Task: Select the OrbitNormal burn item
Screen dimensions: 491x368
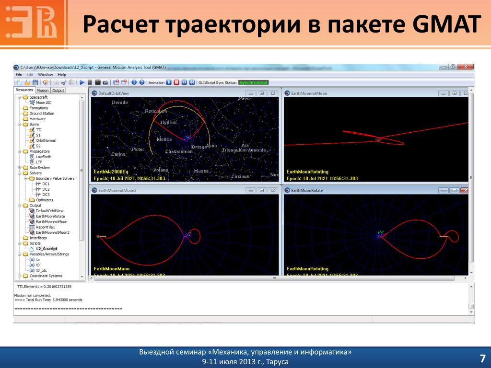Action: pyautogui.click(x=46, y=140)
